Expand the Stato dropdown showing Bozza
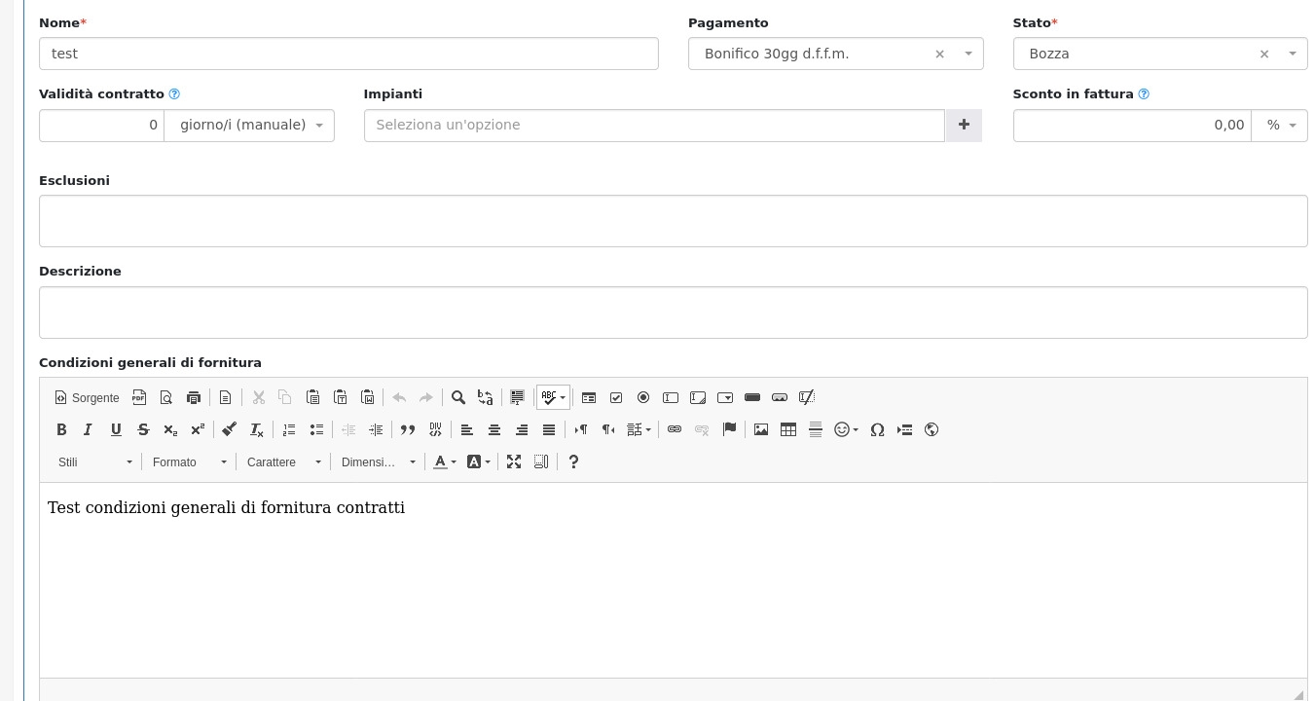Image resolution: width=1315 pixels, height=701 pixels. 1292,54
